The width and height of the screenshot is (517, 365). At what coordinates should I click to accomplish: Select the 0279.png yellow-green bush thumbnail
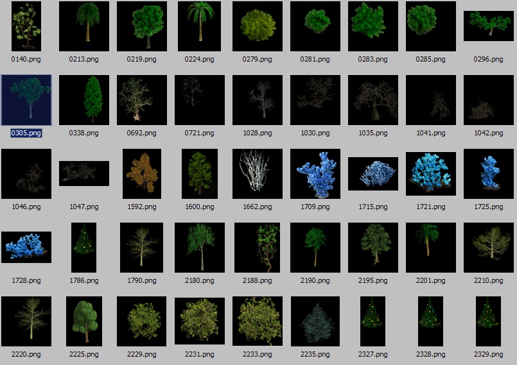[258, 26]
